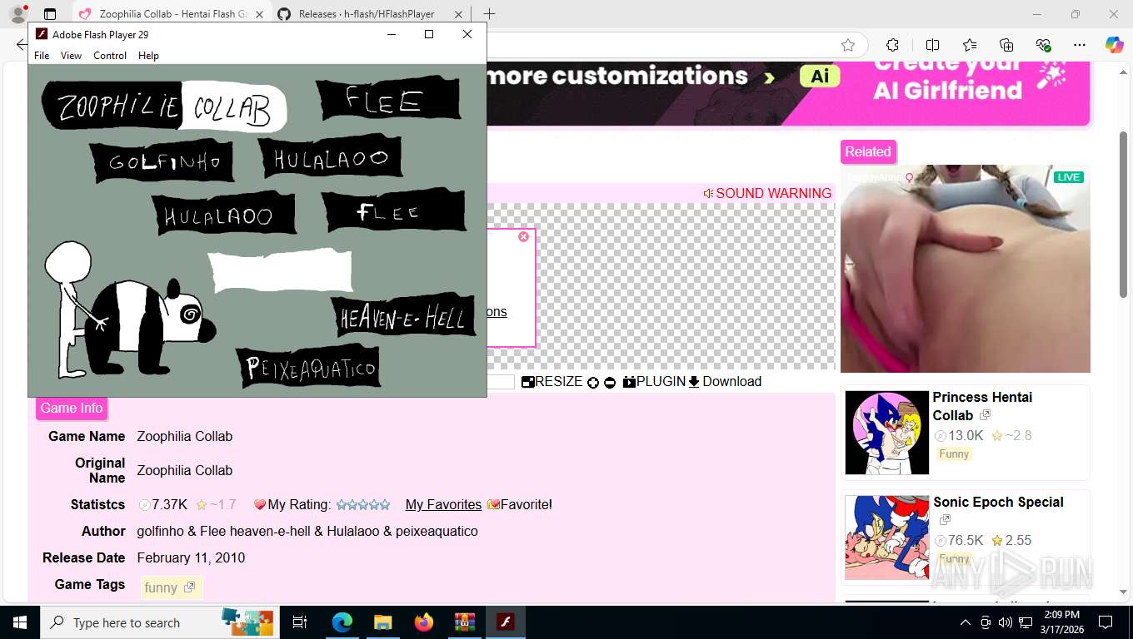Open Princess Hentai Collab in a new window icon
This screenshot has height=639, width=1133.
(985, 415)
